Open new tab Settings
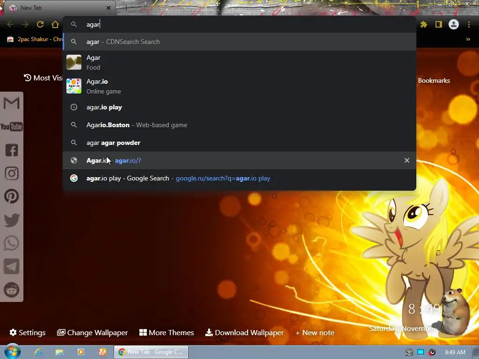The width and height of the screenshot is (479, 359). coord(28,332)
